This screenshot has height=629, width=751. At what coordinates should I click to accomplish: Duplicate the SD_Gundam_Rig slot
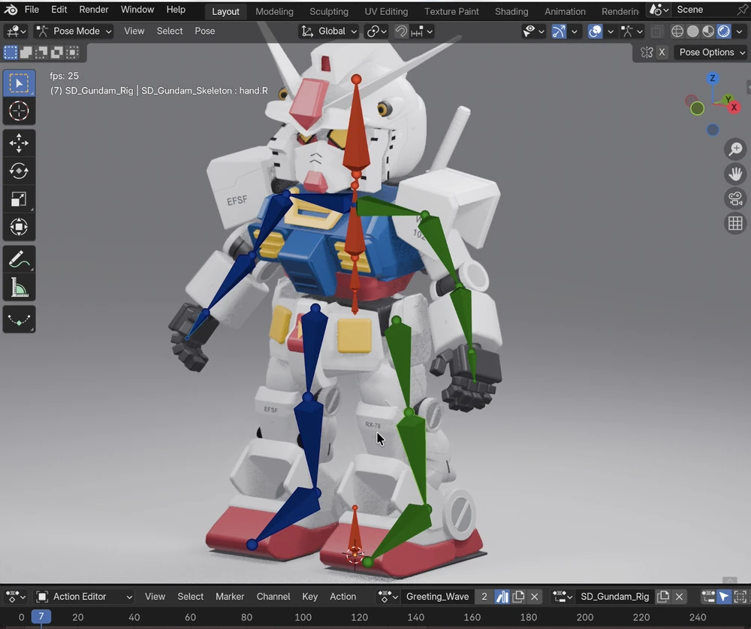(x=663, y=597)
